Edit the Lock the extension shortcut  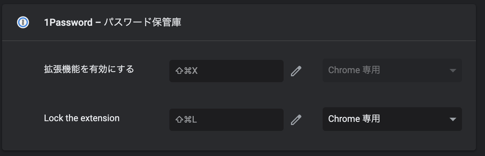(296, 120)
